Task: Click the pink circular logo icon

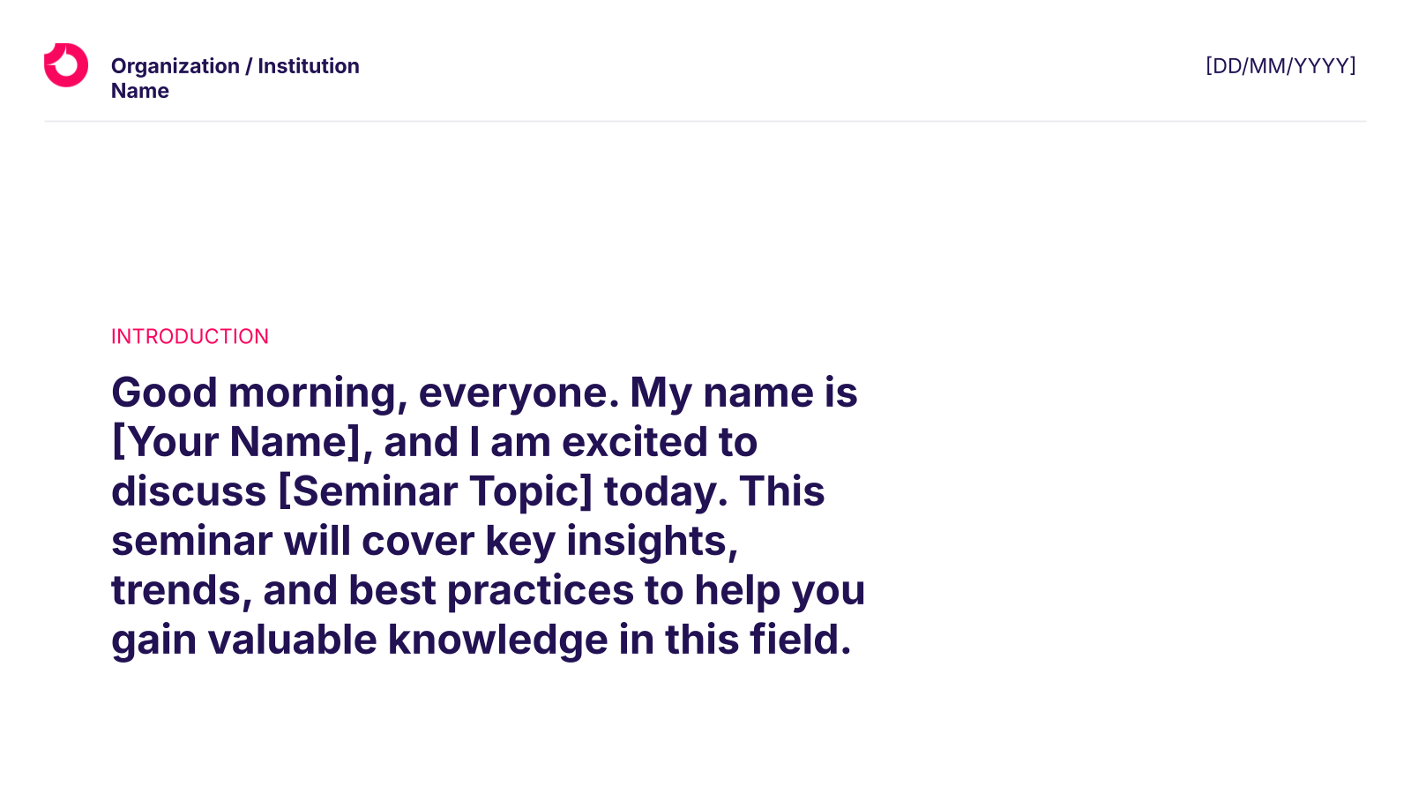Action: pyautogui.click(x=66, y=65)
